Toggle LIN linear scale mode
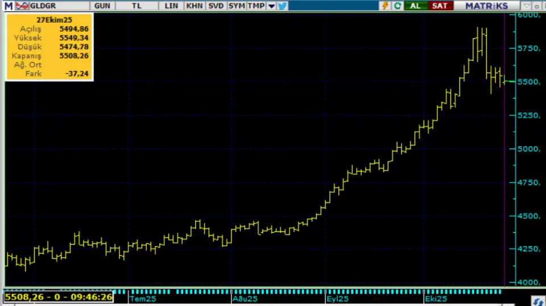546x306 pixels. click(x=171, y=6)
